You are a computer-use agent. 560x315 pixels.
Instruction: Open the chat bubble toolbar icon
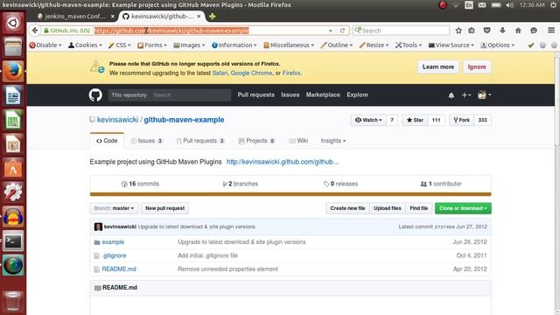pyautogui.click(x=534, y=31)
